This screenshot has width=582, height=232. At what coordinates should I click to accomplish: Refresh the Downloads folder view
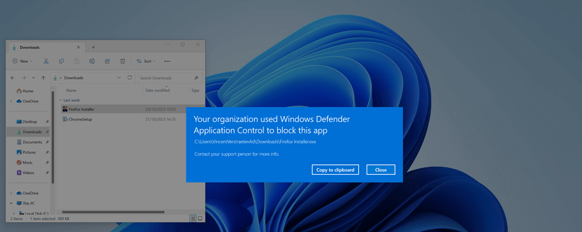pos(129,78)
